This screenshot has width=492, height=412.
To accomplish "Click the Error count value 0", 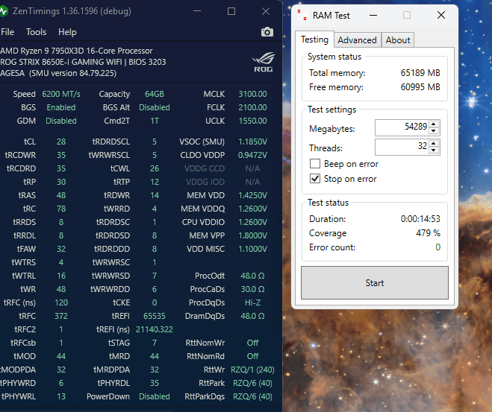I will (437, 247).
